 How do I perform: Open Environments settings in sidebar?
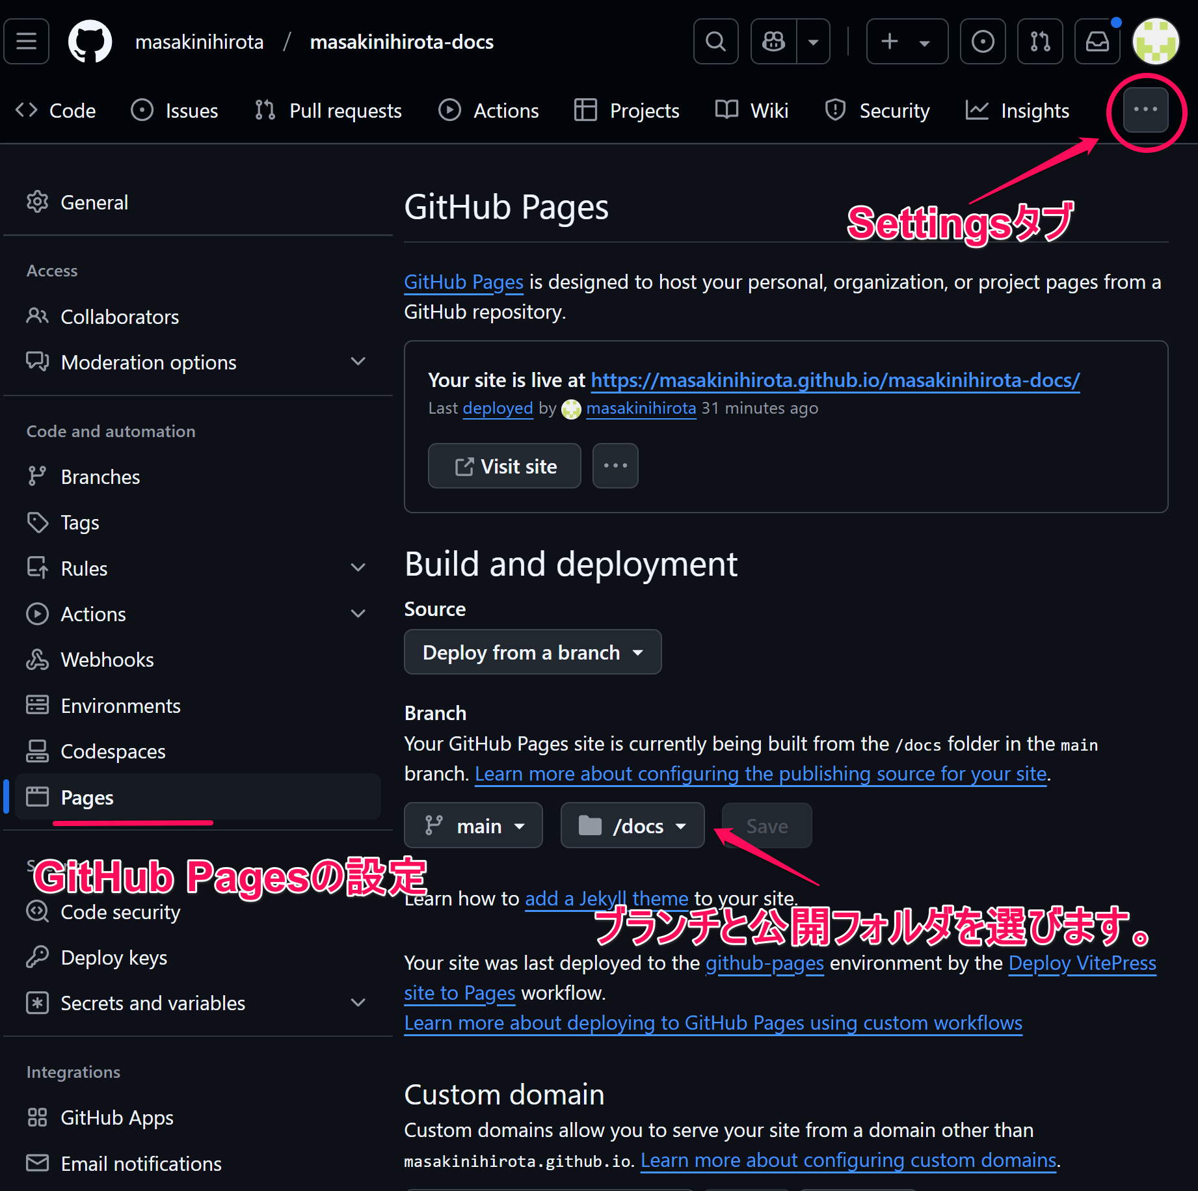click(x=120, y=705)
